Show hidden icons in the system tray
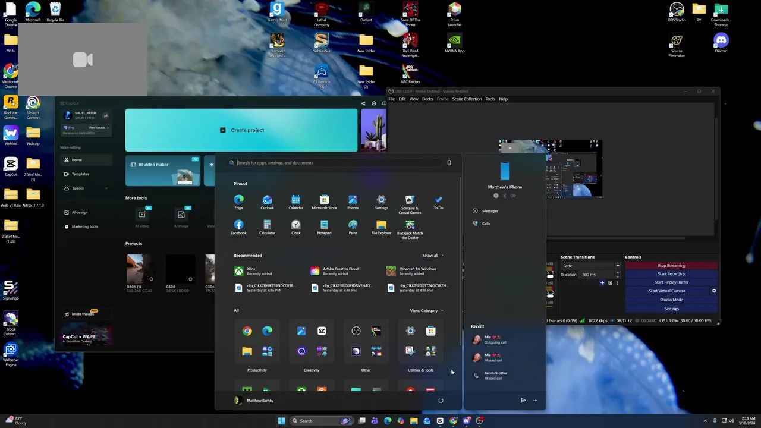 pos(705,421)
